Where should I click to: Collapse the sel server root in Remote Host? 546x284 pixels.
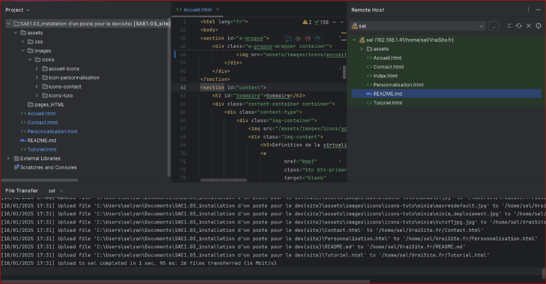(355, 40)
